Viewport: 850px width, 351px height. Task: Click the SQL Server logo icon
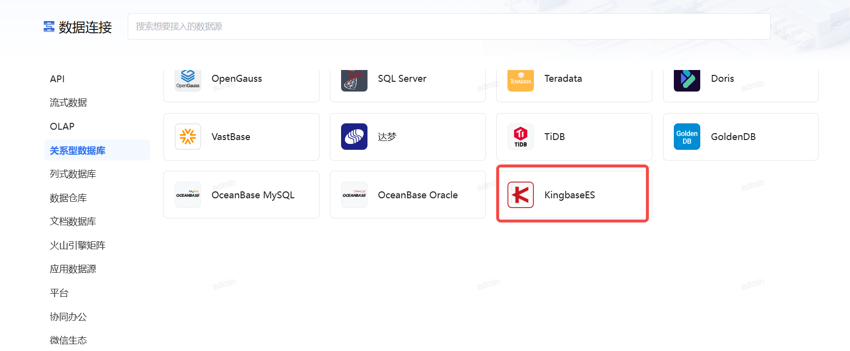pos(354,80)
